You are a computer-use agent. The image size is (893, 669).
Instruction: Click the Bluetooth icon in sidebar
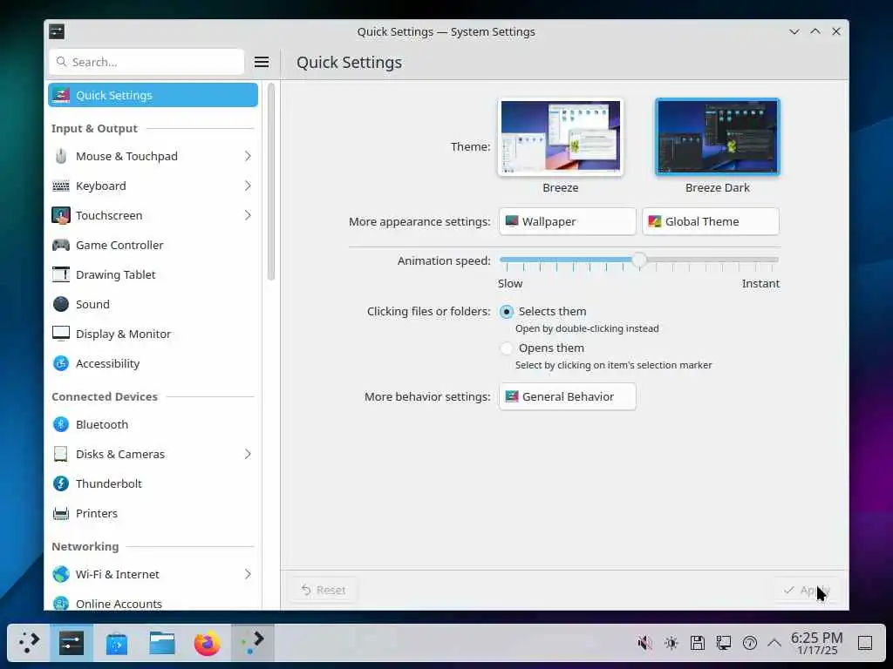click(61, 424)
